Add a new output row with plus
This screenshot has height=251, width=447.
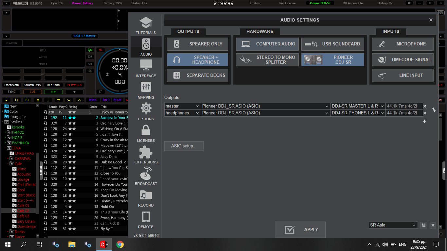424,121
